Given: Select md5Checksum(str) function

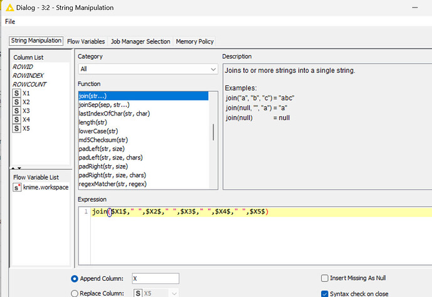Looking at the screenshot, I should (143, 140).
